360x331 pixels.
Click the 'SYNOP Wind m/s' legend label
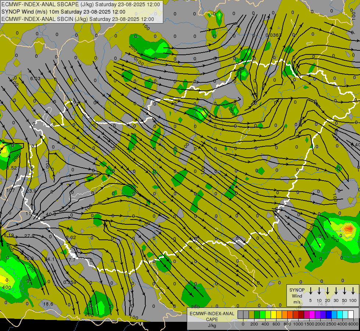[297, 296]
